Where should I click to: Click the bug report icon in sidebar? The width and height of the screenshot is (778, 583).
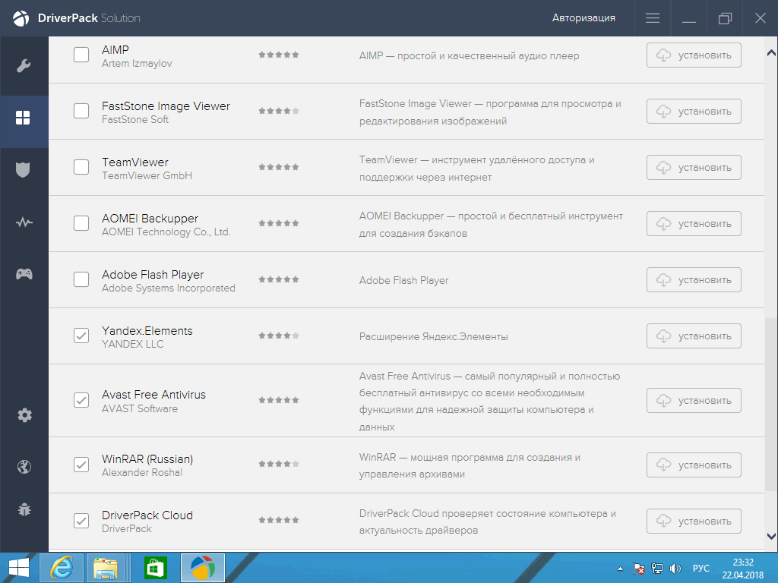24,509
